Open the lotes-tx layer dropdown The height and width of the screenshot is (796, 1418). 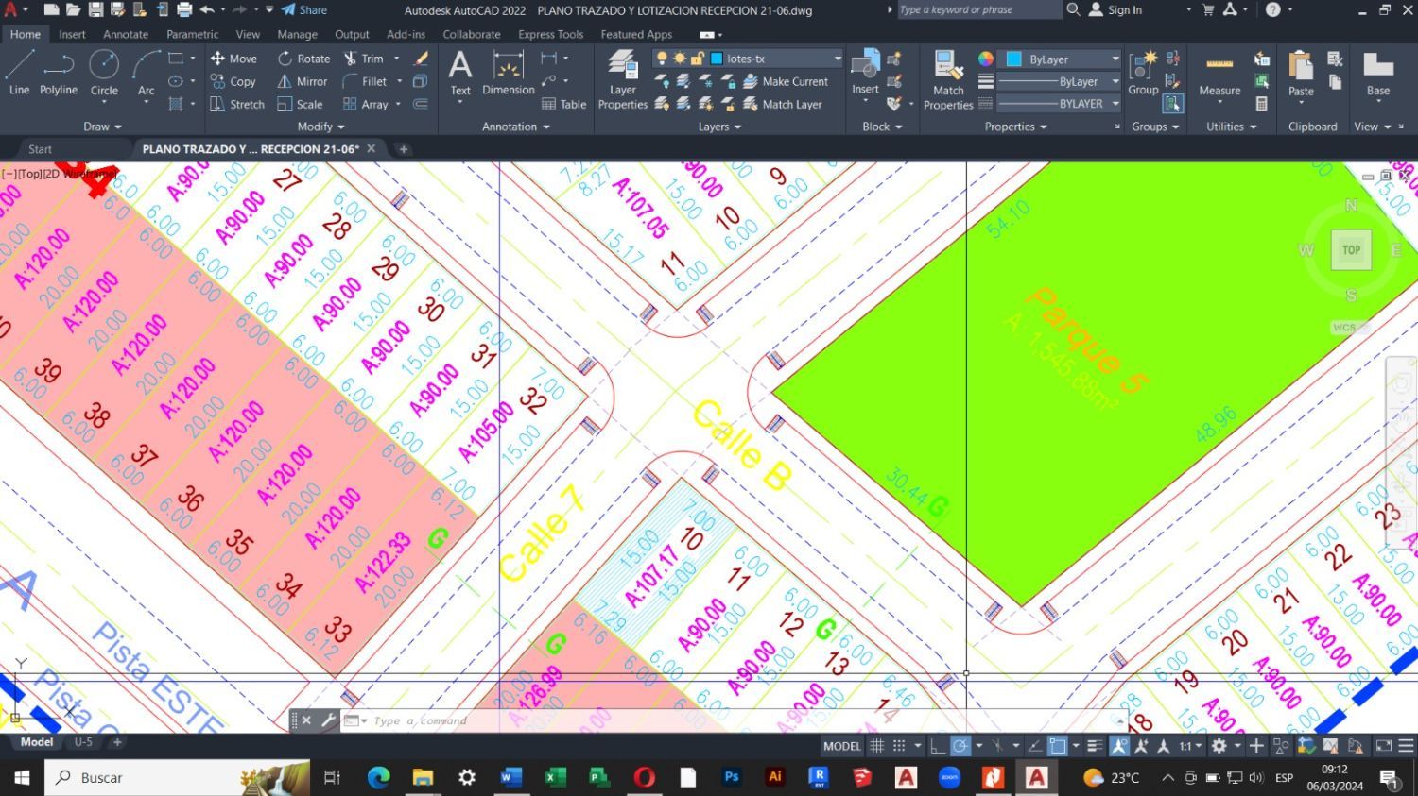click(775, 59)
